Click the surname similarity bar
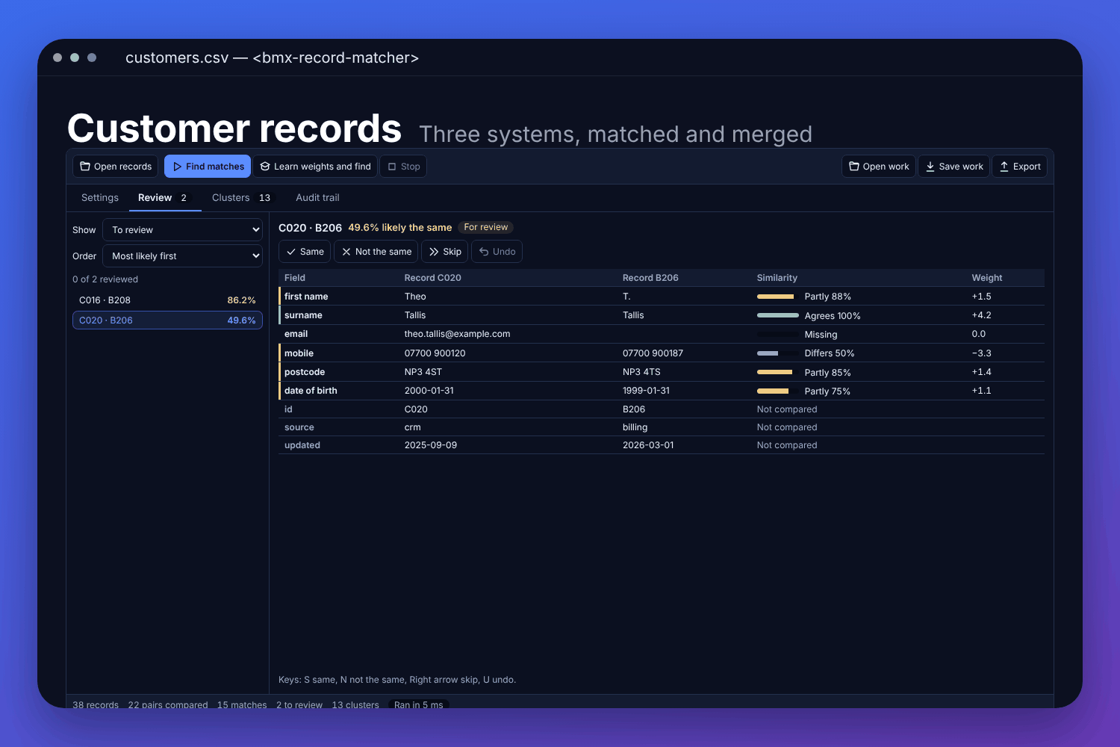This screenshot has height=747, width=1120. point(777,315)
